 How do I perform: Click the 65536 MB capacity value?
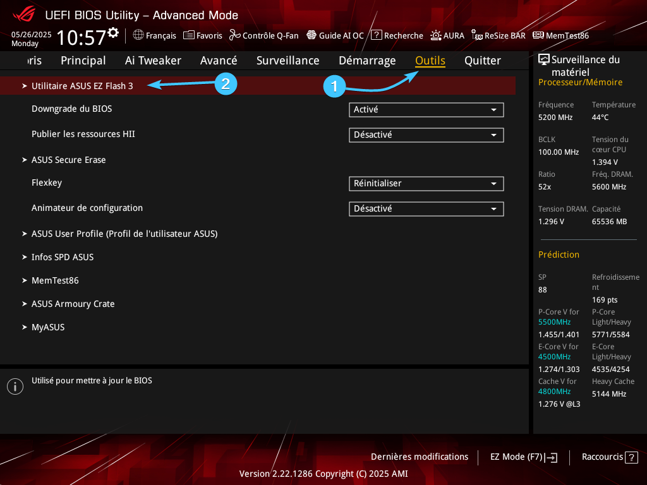click(x=610, y=222)
